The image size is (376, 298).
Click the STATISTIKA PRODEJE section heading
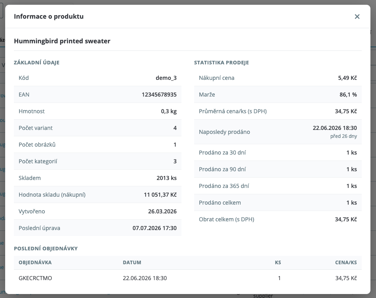coord(221,63)
